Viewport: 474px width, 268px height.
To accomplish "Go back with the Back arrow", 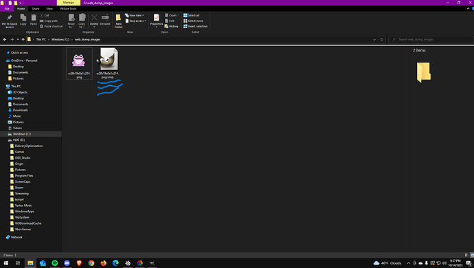I will 5,39.
